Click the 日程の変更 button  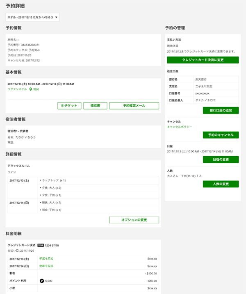coord(221,160)
